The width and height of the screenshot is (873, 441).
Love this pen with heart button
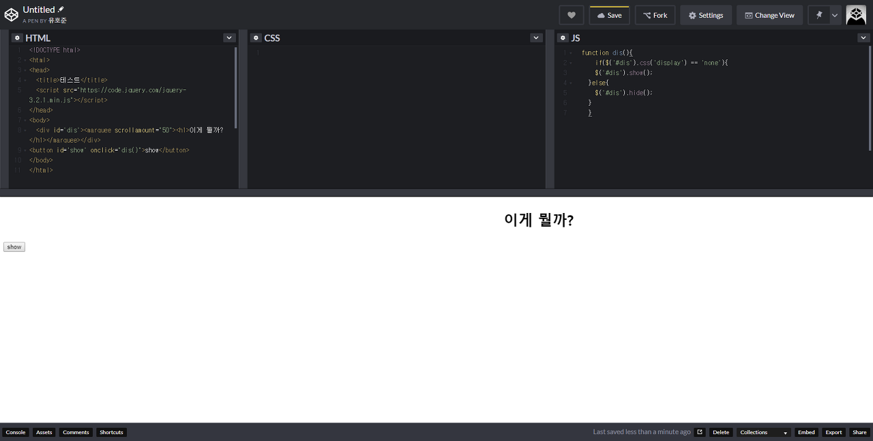[x=572, y=15]
